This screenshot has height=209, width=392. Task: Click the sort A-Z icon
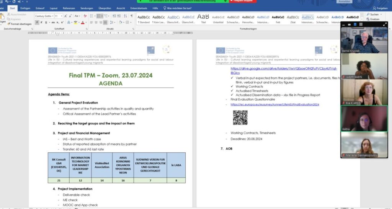(125, 16)
